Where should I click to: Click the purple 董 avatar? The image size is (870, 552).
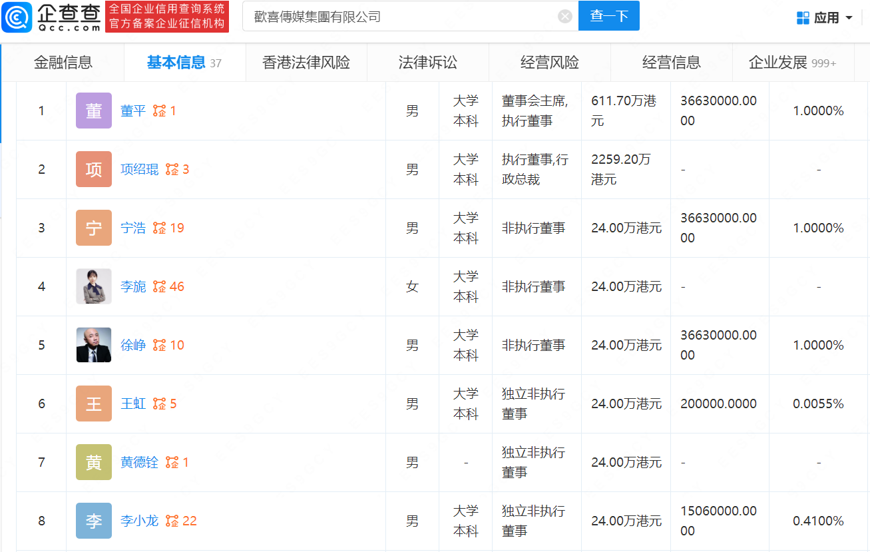coord(94,111)
